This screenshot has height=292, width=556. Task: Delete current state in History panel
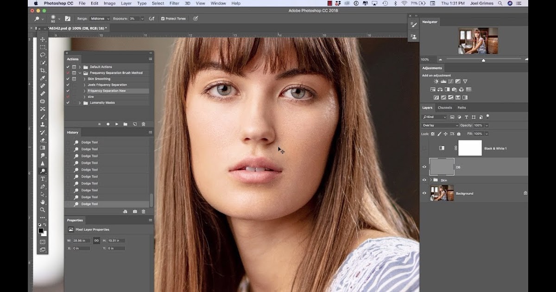pos(143,211)
